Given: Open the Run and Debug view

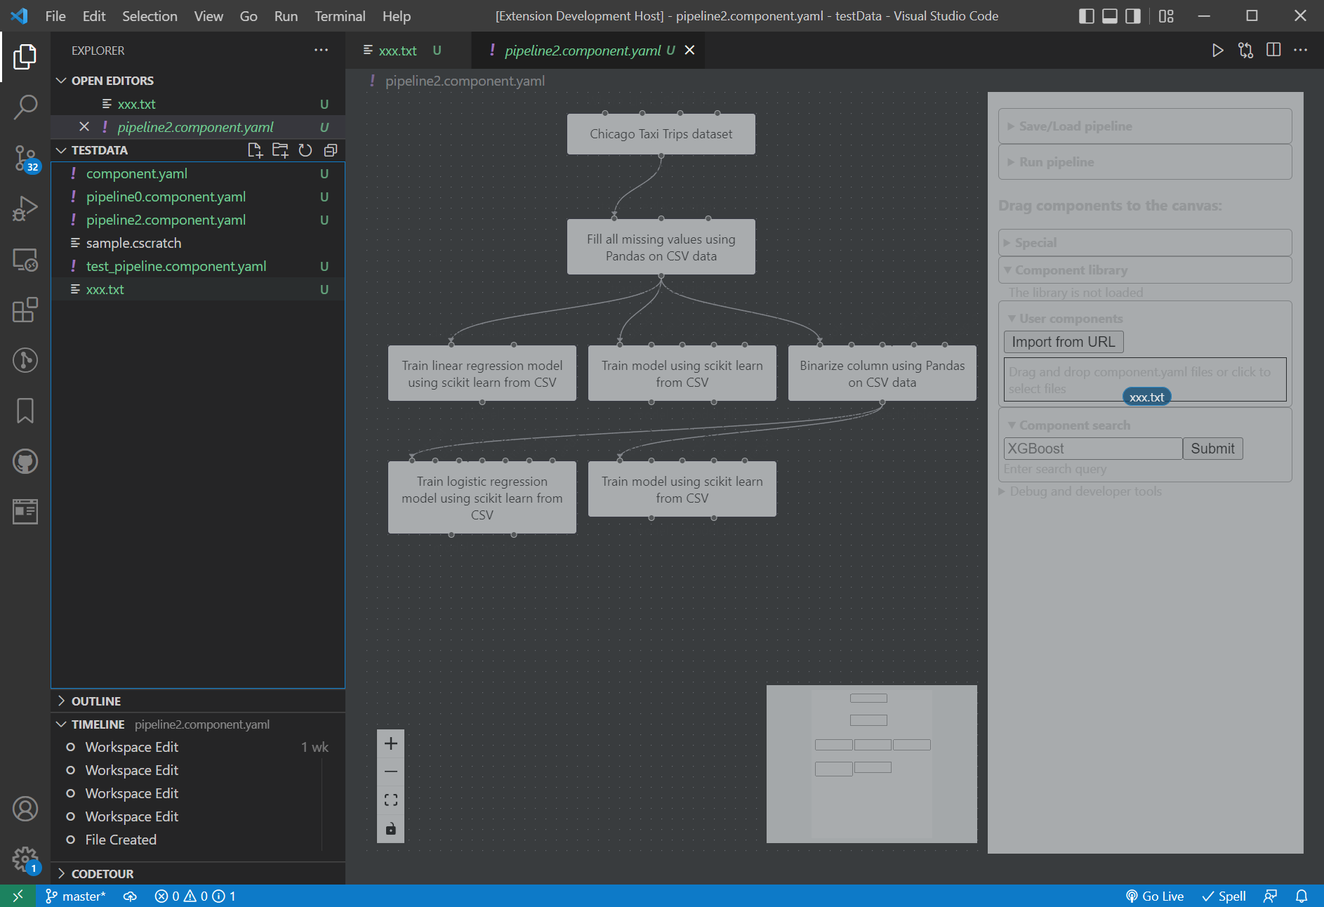Looking at the screenshot, I should 25,208.
